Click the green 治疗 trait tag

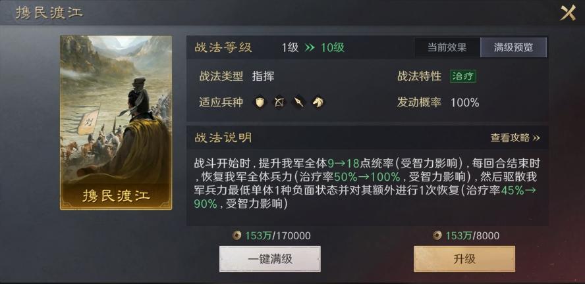pos(463,77)
